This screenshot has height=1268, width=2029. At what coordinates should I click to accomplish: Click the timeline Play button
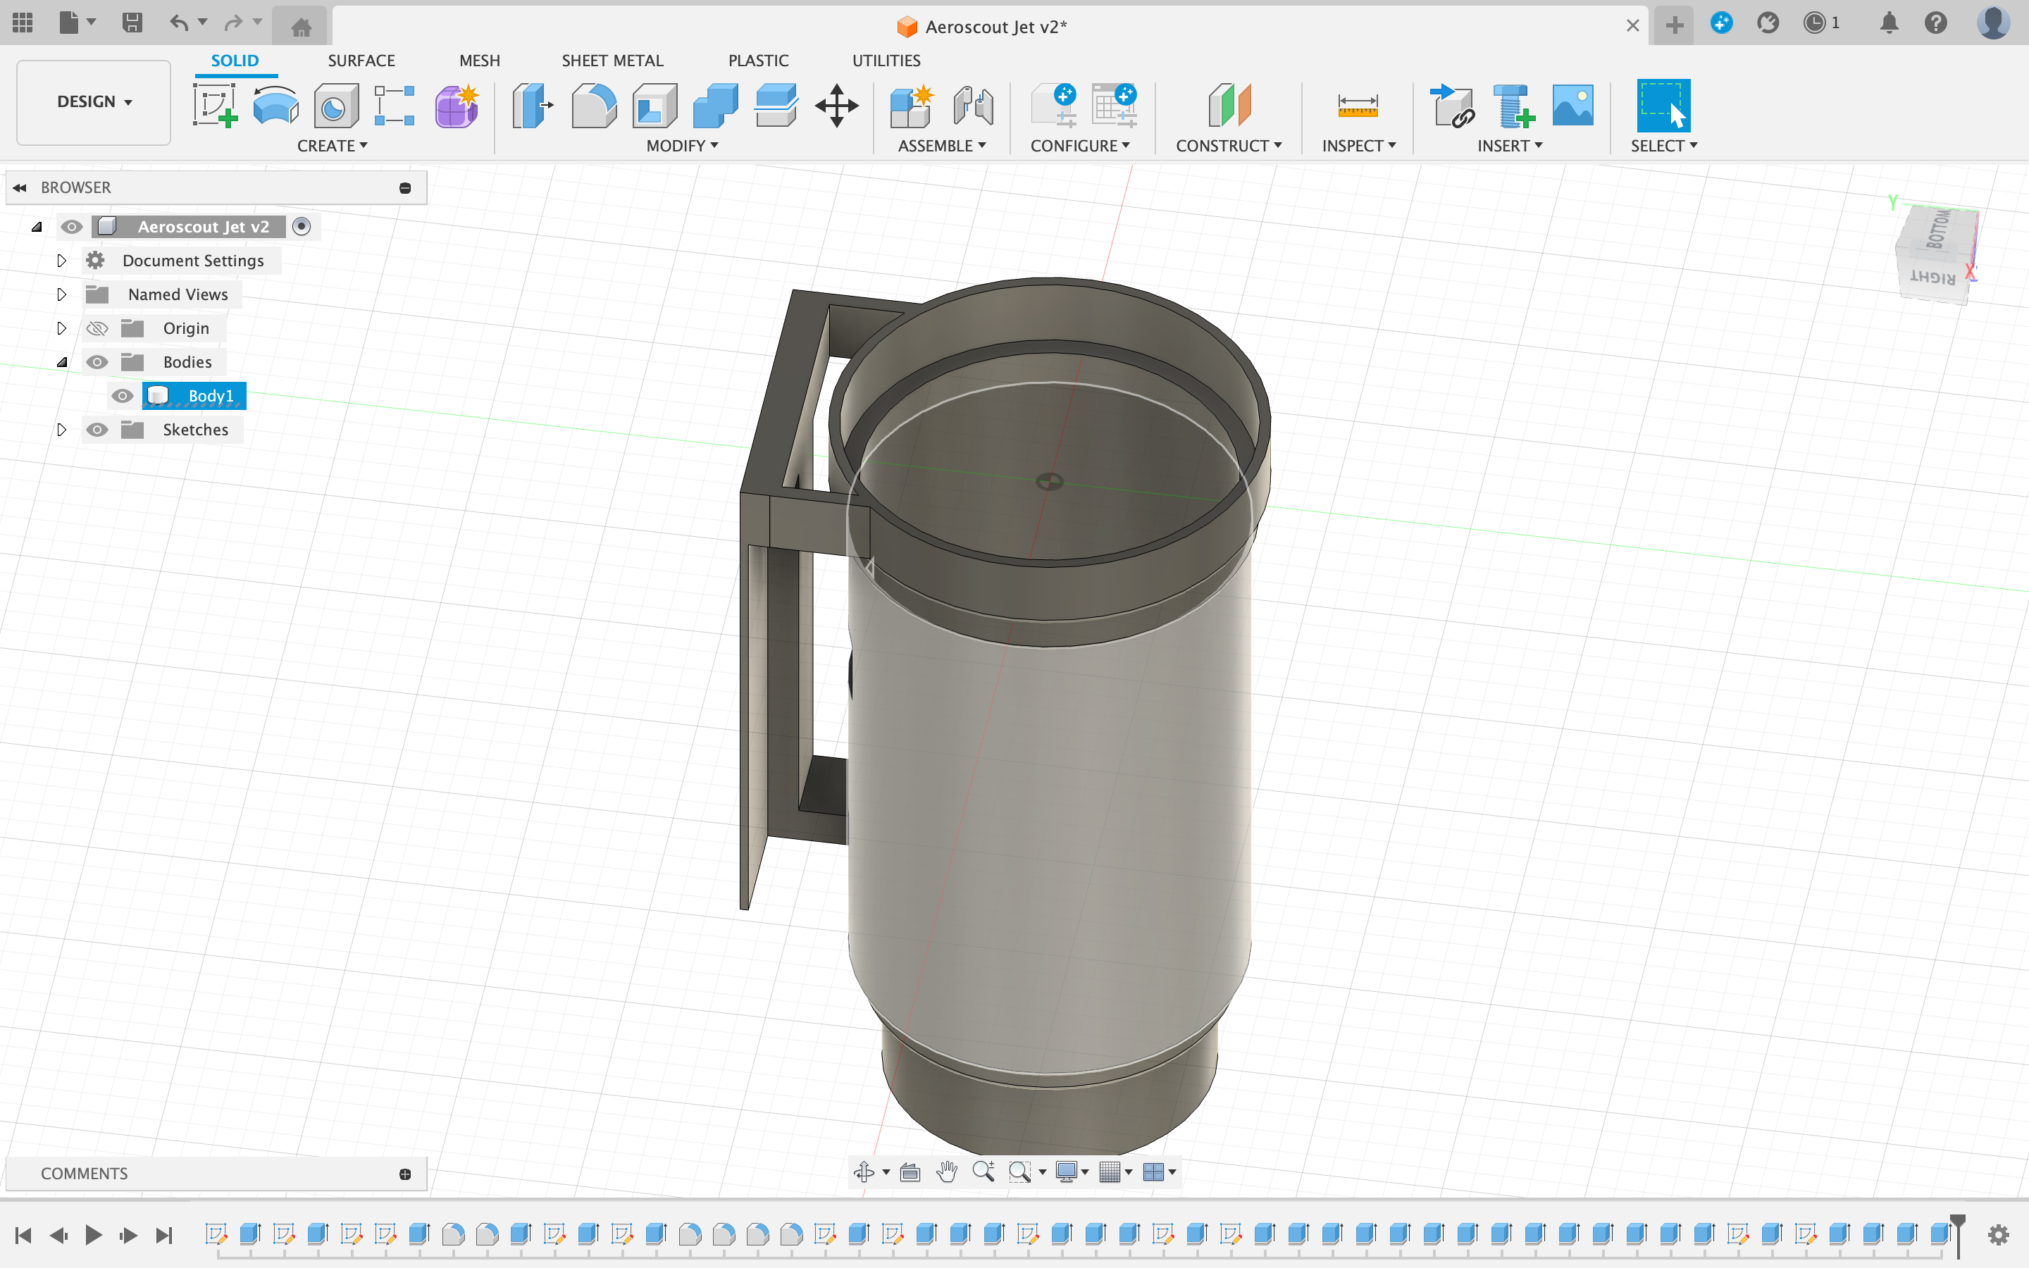93,1234
